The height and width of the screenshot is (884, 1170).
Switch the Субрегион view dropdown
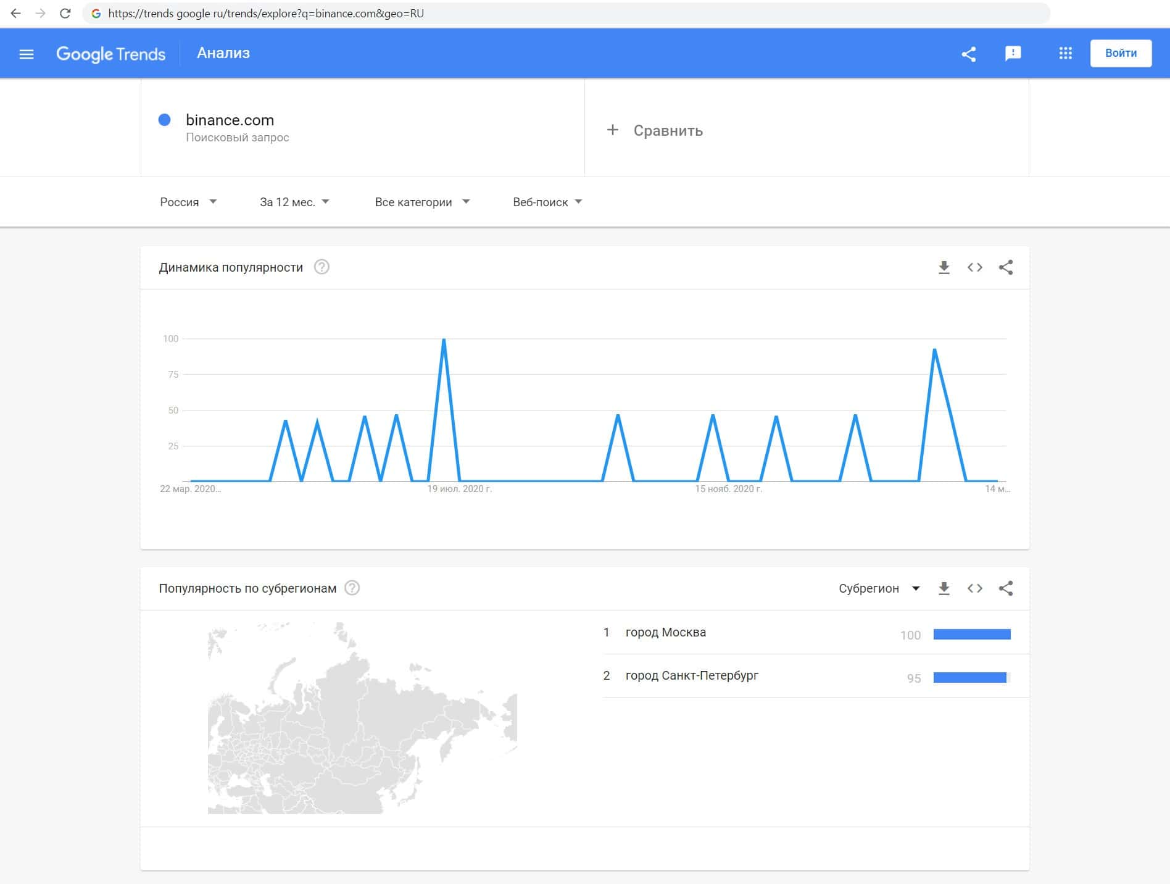point(879,588)
